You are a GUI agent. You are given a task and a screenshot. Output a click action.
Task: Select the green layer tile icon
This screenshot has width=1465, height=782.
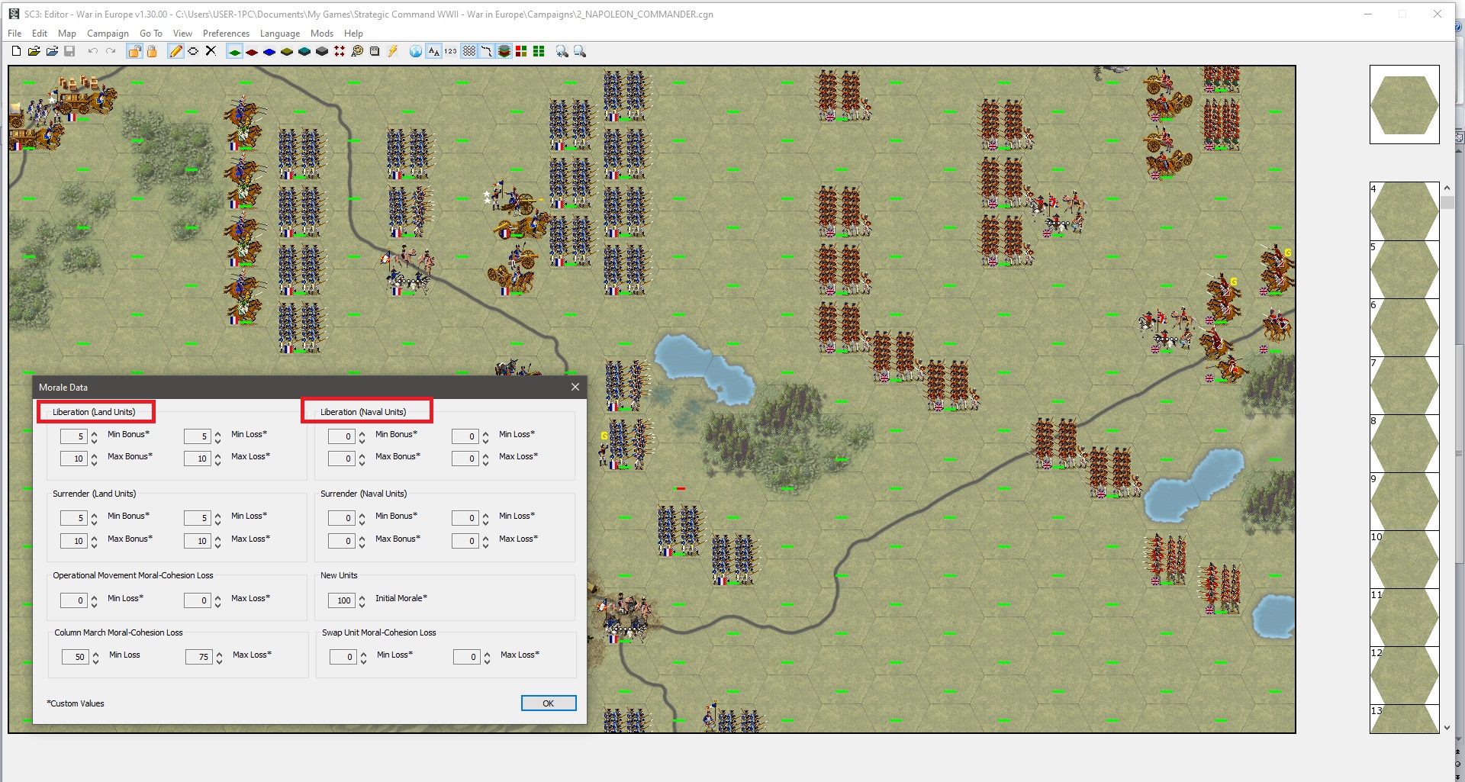click(234, 51)
